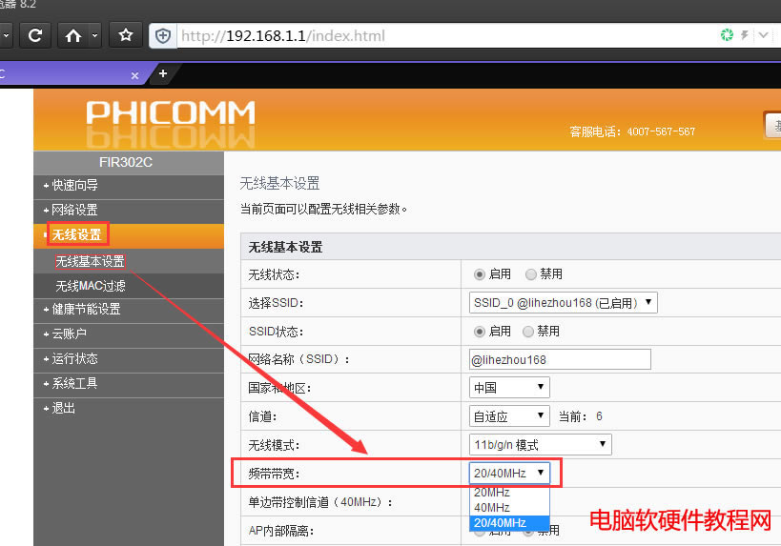The image size is (781, 546).
Task: Choose 40MHz from the bandwidth list
Action: pyautogui.click(x=492, y=508)
